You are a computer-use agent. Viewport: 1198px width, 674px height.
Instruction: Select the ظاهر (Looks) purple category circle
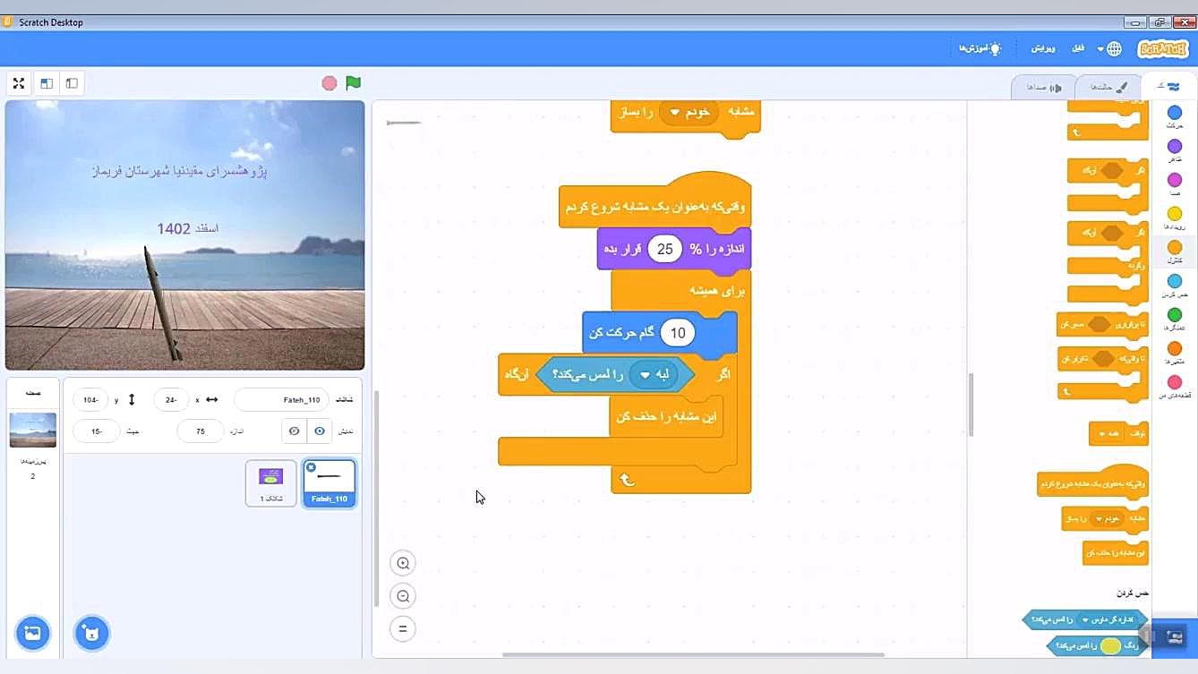pyautogui.click(x=1175, y=146)
